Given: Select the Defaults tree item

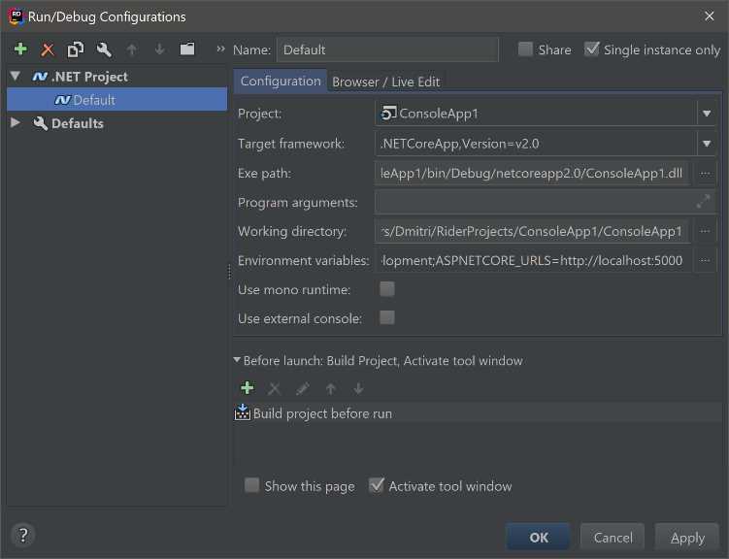Looking at the screenshot, I should pos(68,123).
